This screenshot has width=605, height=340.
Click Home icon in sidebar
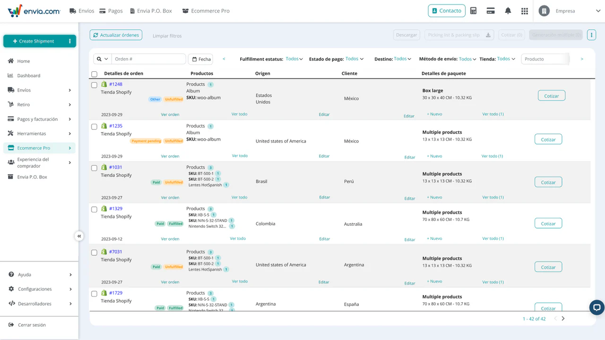(x=10, y=61)
